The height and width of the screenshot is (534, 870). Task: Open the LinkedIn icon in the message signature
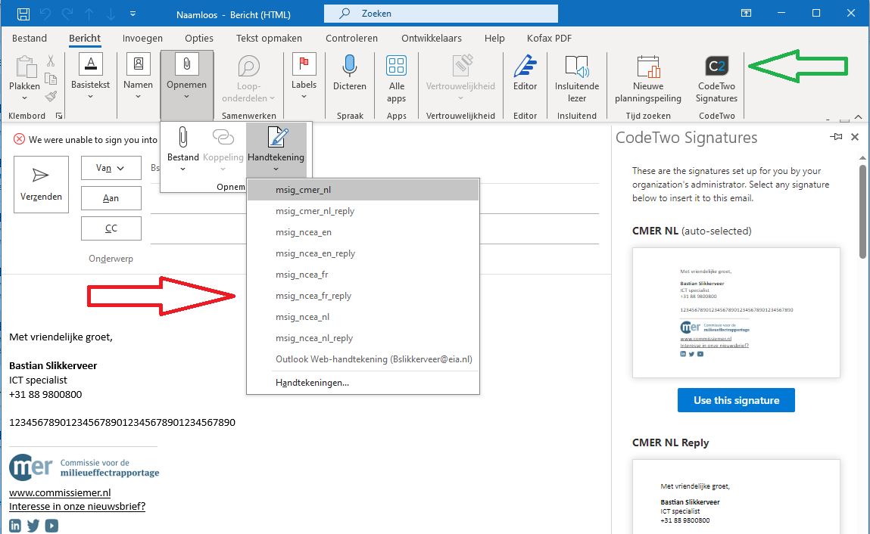[15, 526]
